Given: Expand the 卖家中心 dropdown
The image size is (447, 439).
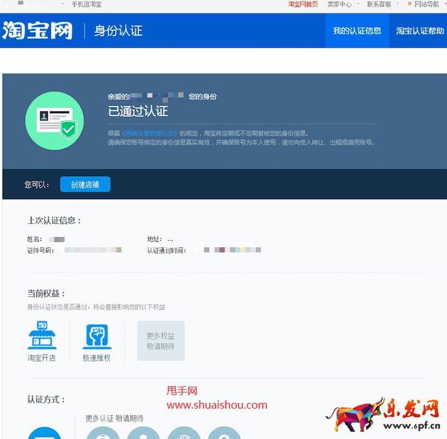Looking at the screenshot, I should [340, 5].
